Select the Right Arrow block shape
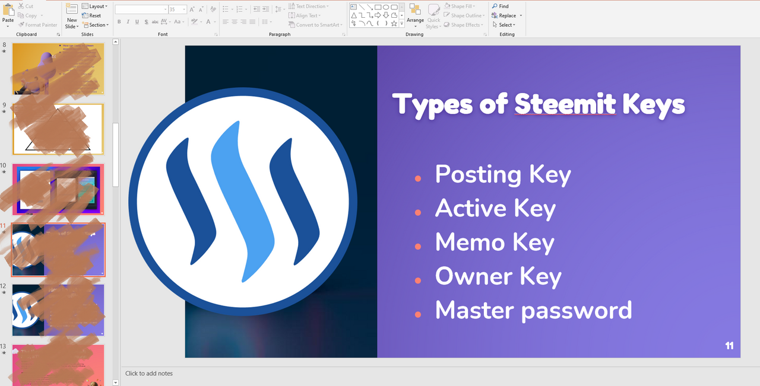Screen dimensions: 760x386 point(378,15)
